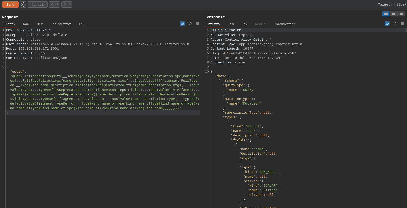
Task: Switch to the Response Hex tab
Action: click(x=244, y=24)
